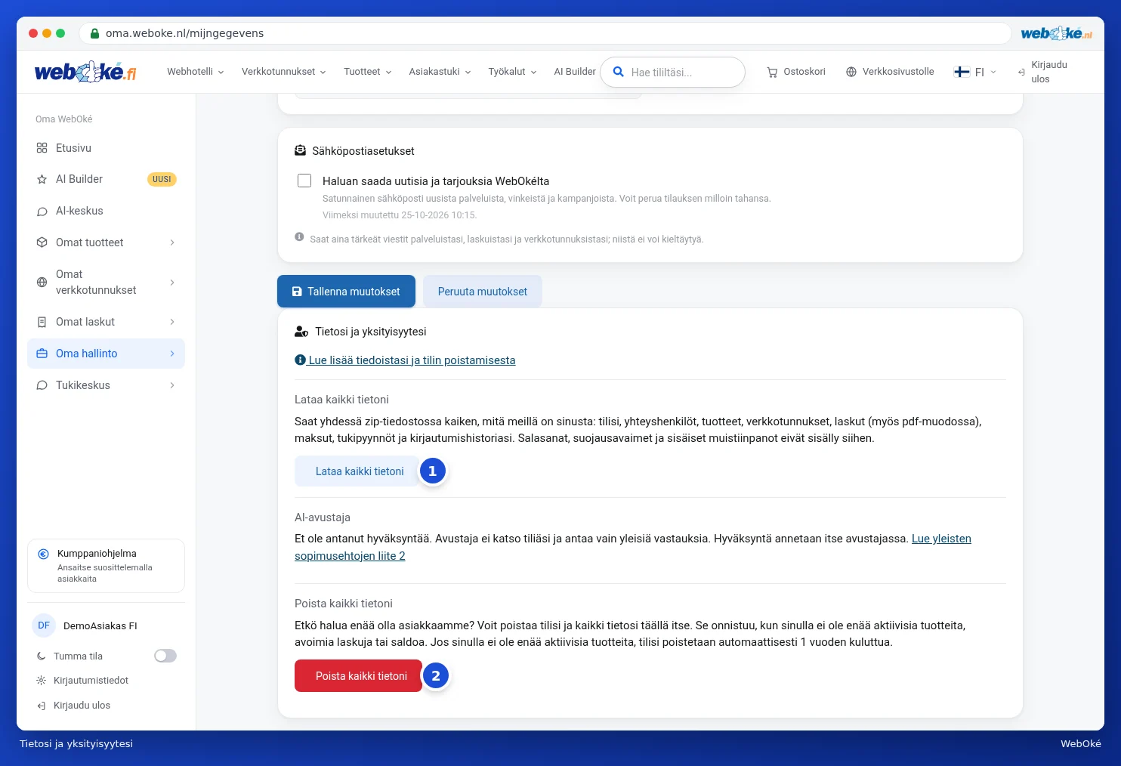
Task: Click the red Poista kaikki tietoni button
Action: point(358,676)
